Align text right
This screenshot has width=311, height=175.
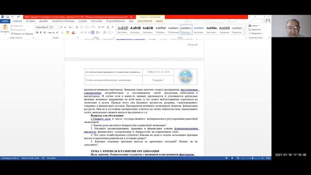tap(89, 33)
